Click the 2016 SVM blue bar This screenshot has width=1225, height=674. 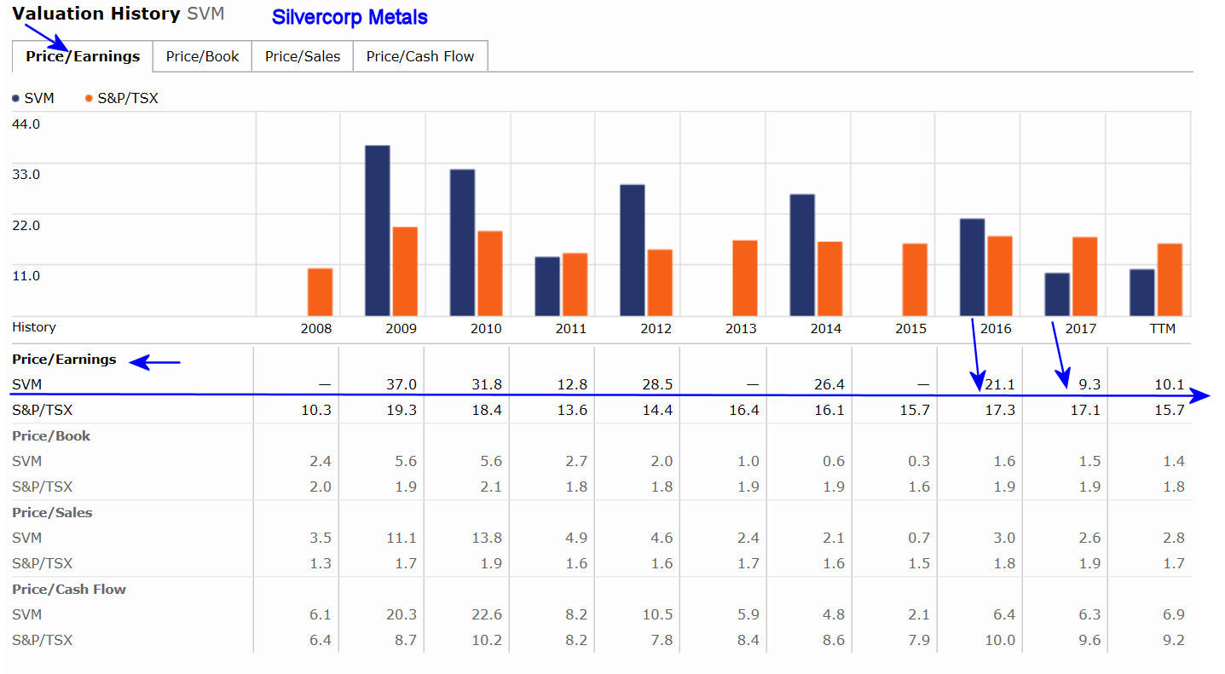point(972,268)
